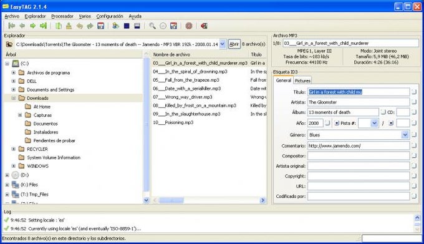Click into the Artista input field
Image resolution: width=424 pixels, height=244 pixels.
point(359,102)
